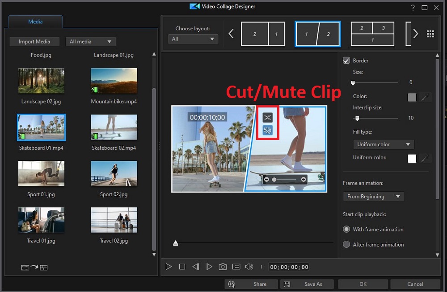Open the on-screen display options icon
447x292 pixels.
(x=236, y=267)
